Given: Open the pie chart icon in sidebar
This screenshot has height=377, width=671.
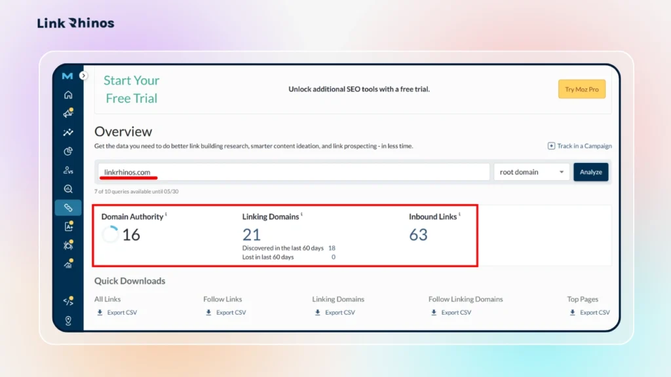Looking at the screenshot, I should pos(68,151).
